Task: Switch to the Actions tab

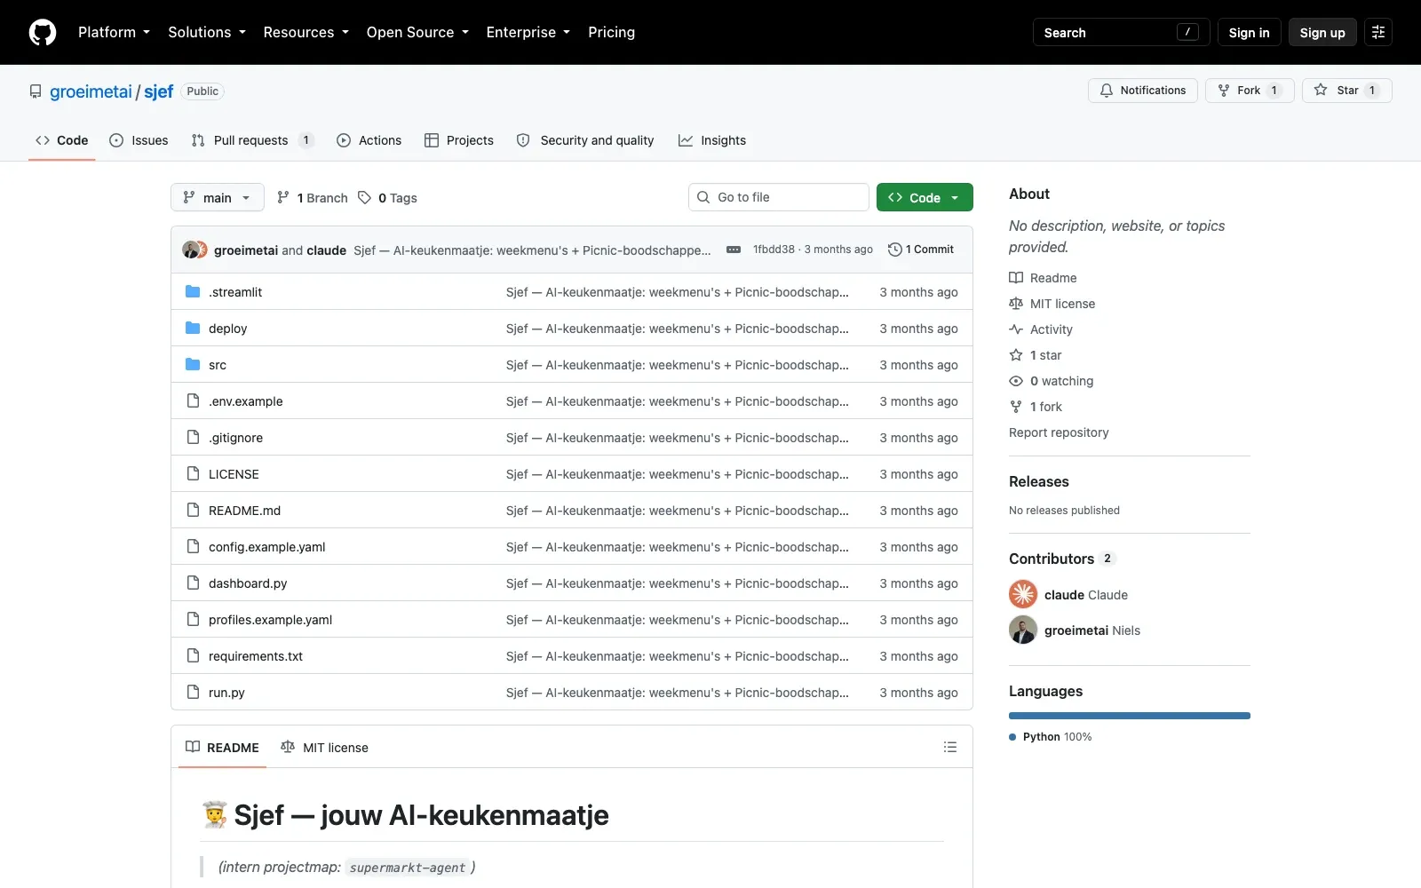Action: click(369, 140)
